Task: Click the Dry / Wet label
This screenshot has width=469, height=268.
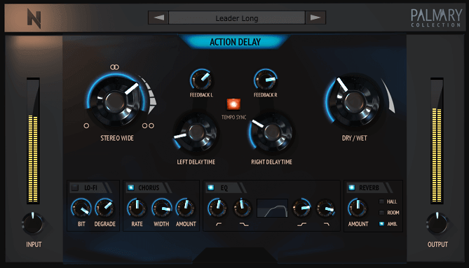Action: click(355, 138)
